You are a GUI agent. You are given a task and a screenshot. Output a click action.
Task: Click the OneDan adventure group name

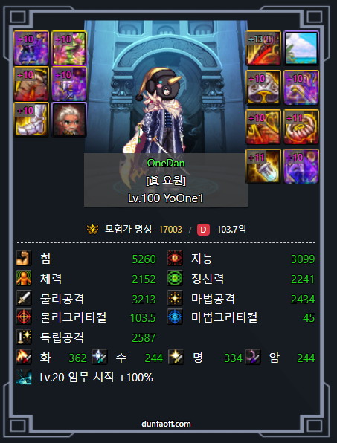(x=166, y=163)
